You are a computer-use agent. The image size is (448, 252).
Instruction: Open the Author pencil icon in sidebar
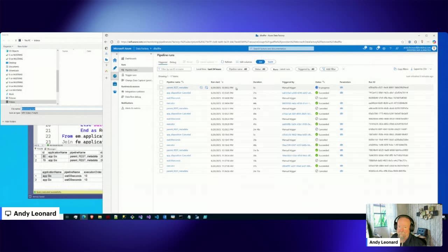click(x=114, y=68)
